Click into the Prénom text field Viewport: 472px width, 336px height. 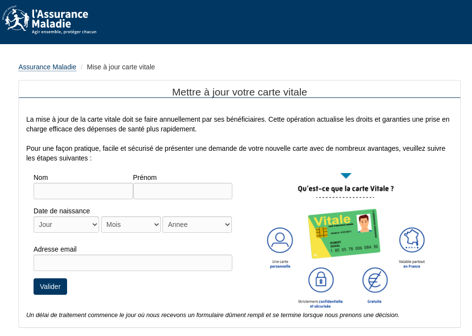click(x=183, y=191)
